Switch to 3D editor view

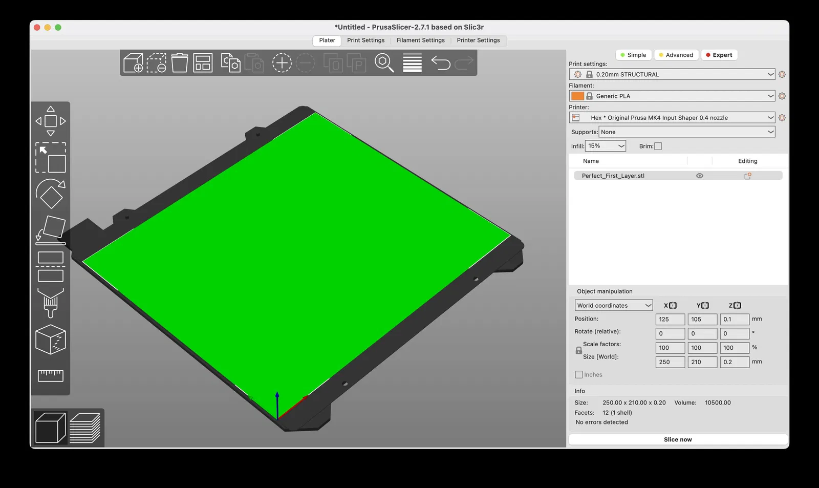[x=50, y=428]
